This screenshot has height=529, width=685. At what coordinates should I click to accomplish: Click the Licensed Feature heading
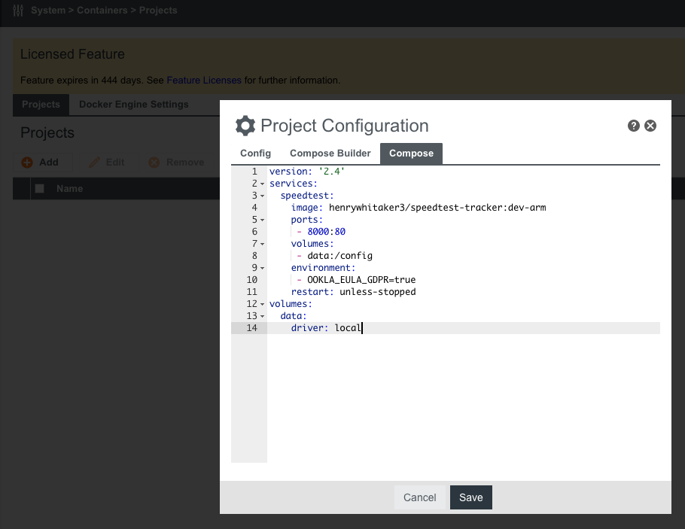pos(72,54)
